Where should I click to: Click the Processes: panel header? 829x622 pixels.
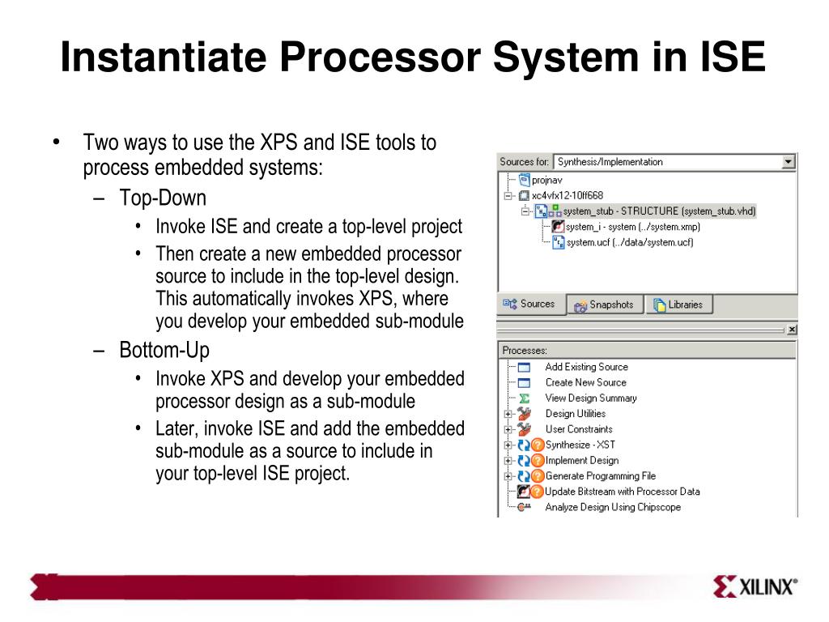click(647, 351)
